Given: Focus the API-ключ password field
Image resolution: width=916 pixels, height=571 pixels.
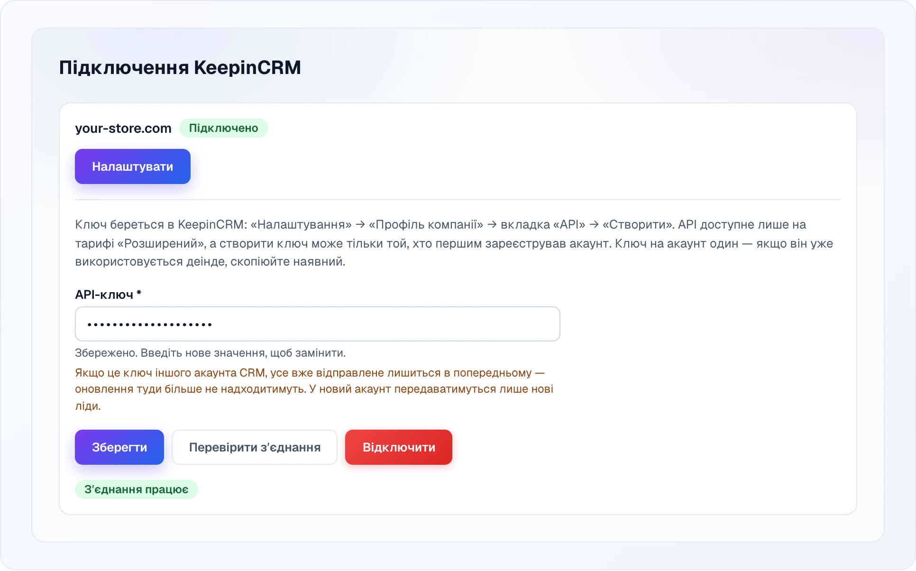Looking at the screenshot, I should (x=318, y=324).
